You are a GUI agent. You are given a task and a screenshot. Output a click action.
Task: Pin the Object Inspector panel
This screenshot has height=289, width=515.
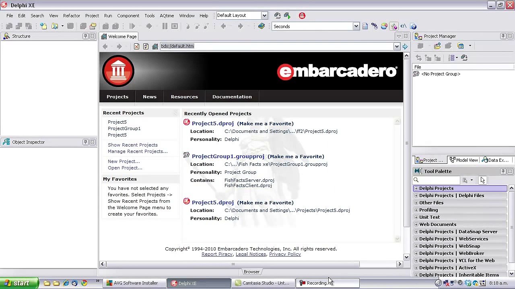tap(85, 142)
